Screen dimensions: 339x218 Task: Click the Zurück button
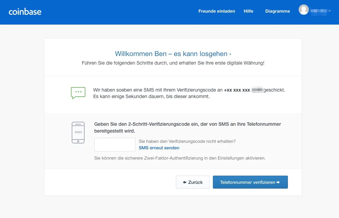193,182
